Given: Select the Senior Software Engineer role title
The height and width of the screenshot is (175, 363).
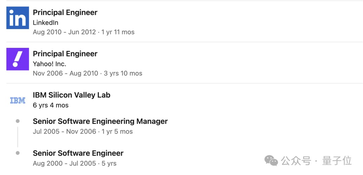Looking at the screenshot, I should 78,153.
